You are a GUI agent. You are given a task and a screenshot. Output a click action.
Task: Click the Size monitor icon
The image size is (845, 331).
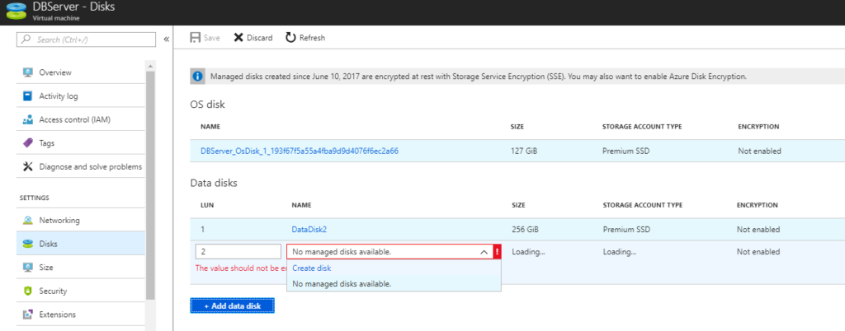coord(28,267)
